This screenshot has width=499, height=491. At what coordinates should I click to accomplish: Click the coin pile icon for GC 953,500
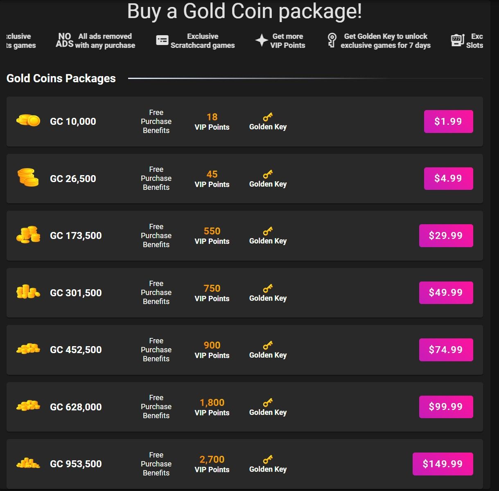(x=28, y=463)
